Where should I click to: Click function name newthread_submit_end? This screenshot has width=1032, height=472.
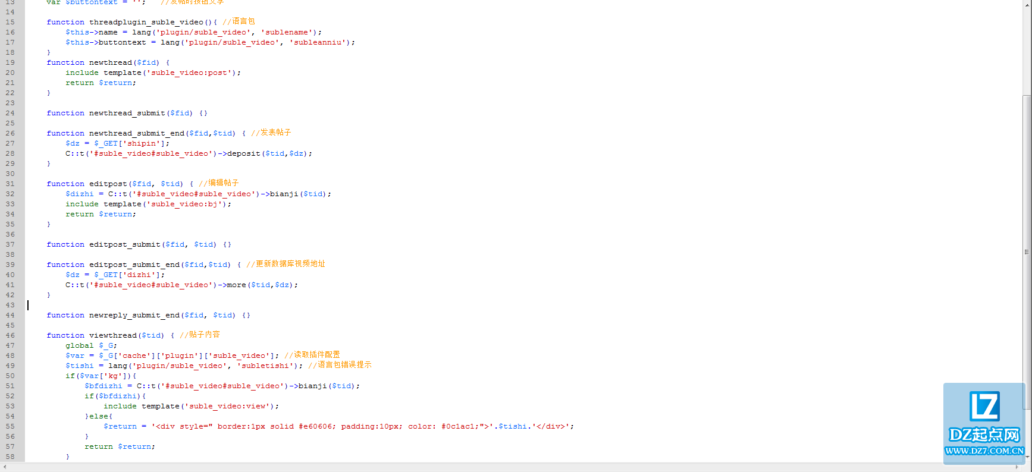(137, 133)
